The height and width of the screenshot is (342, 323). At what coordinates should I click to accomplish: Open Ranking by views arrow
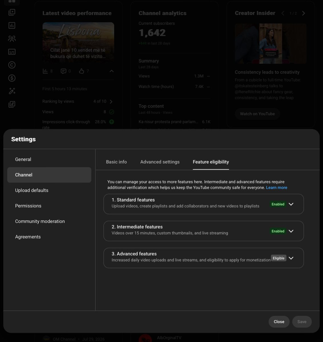(111, 101)
